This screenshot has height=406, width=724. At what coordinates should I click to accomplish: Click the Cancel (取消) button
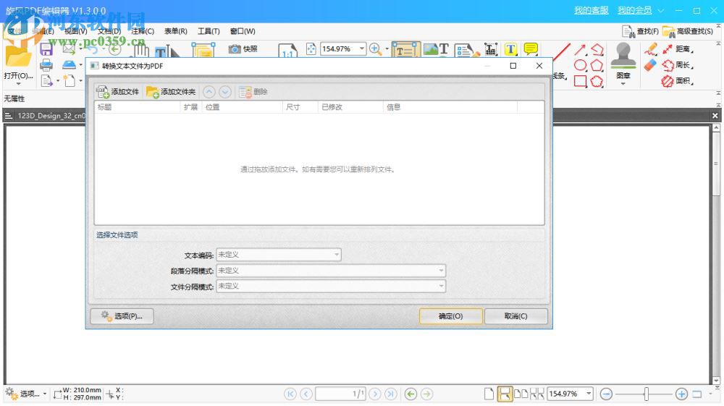click(x=515, y=316)
